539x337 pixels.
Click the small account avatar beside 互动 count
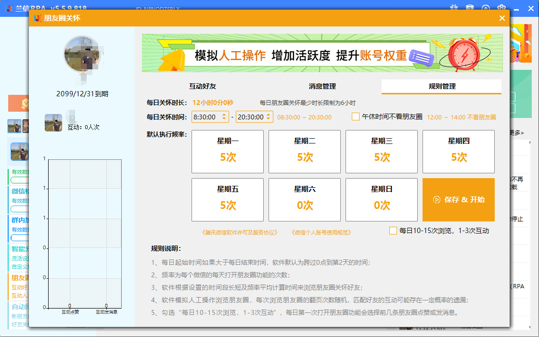click(53, 123)
